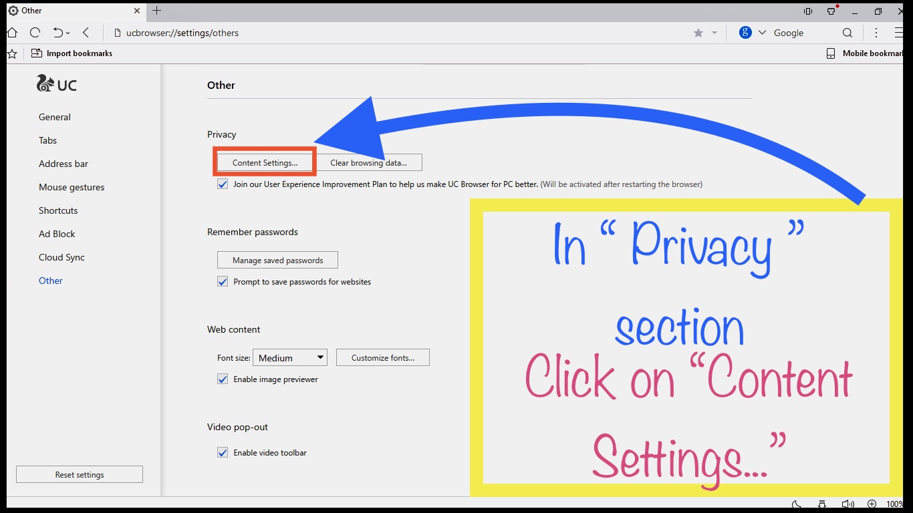
Task: Open Ad Block settings section
Action: (x=57, y=234)
